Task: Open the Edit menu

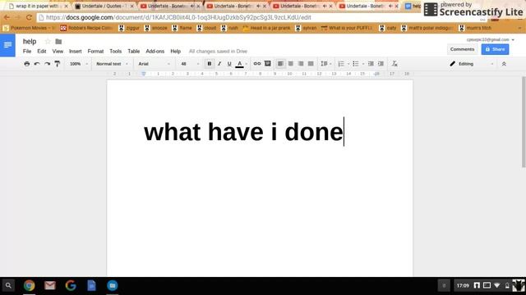Action: click(x=42, y=51)
